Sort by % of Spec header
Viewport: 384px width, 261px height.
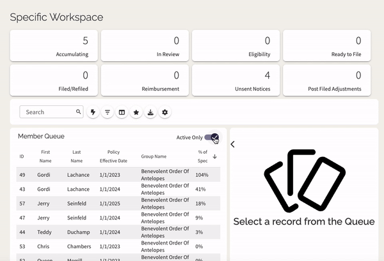[202, 156]
